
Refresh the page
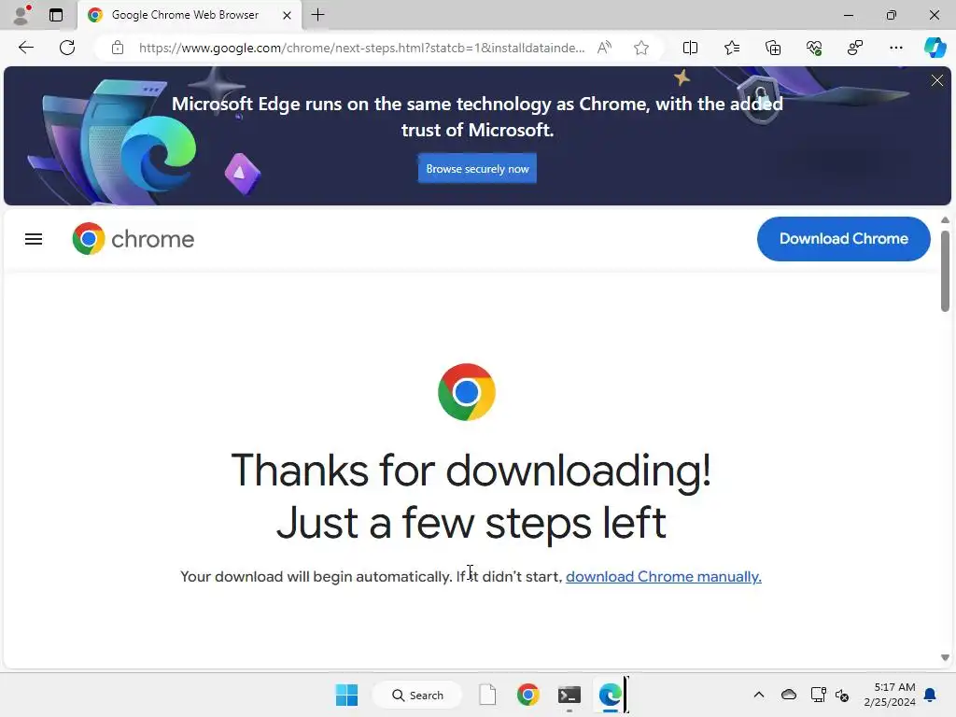pyautogui.click(x=67, y=48)
